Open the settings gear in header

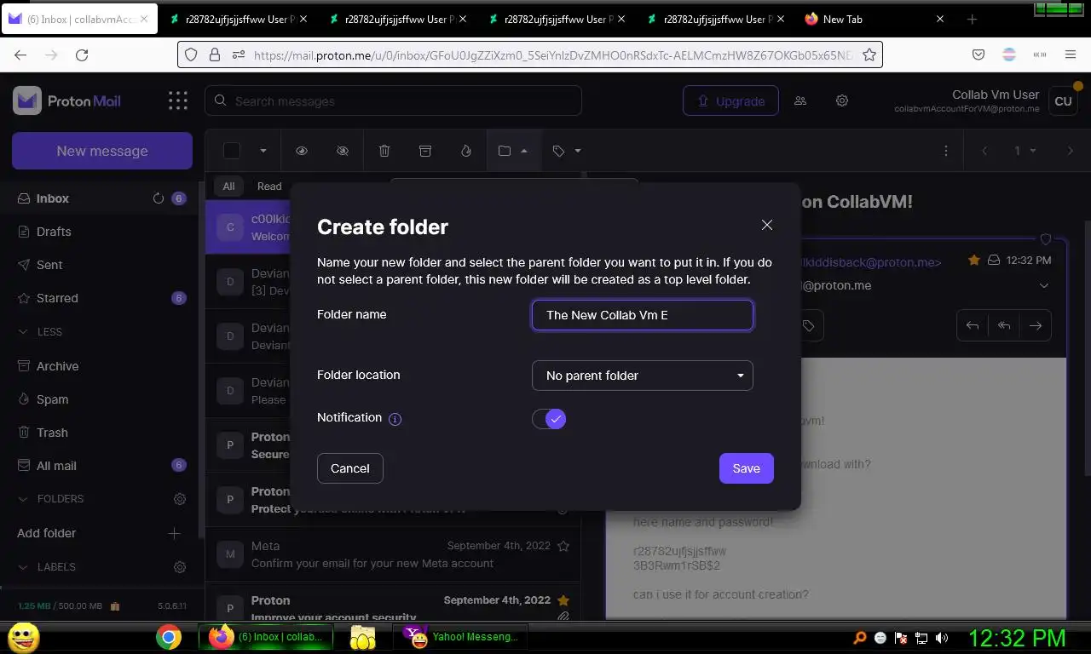click(842, 100)
